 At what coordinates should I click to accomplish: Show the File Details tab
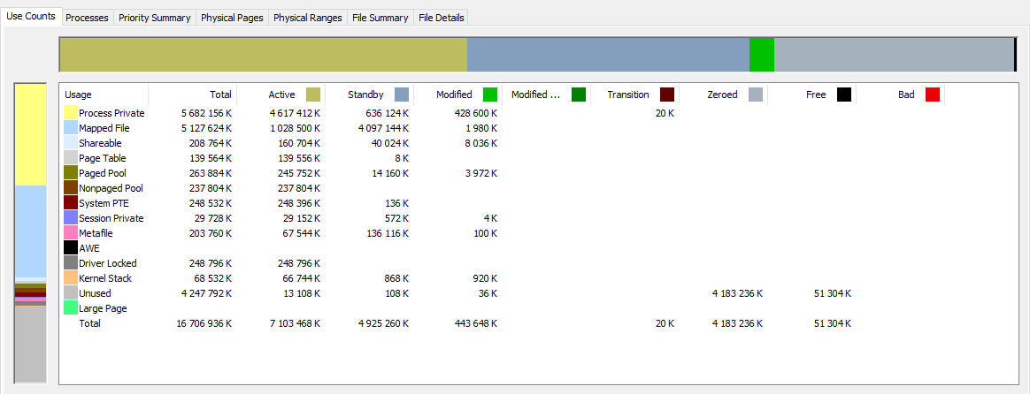[x=441, y=18]
